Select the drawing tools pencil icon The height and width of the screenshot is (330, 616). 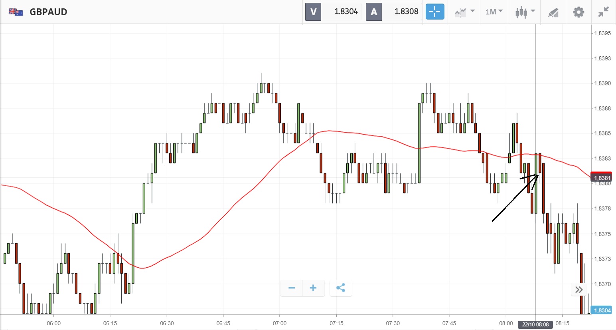click(553, 12)
